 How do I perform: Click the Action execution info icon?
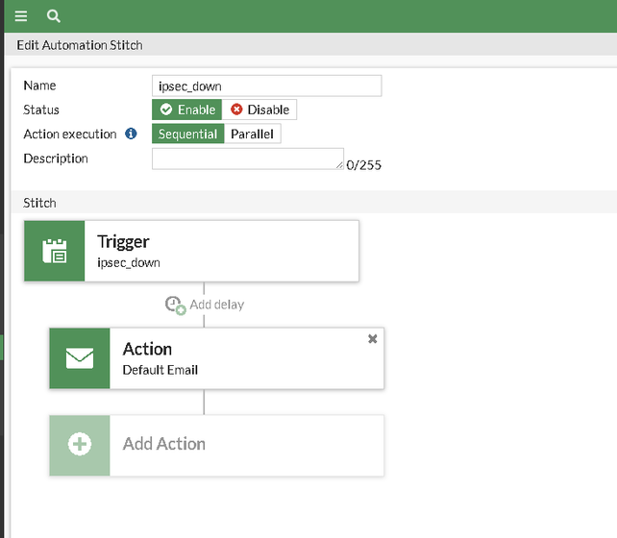click(x=132, y=134)
